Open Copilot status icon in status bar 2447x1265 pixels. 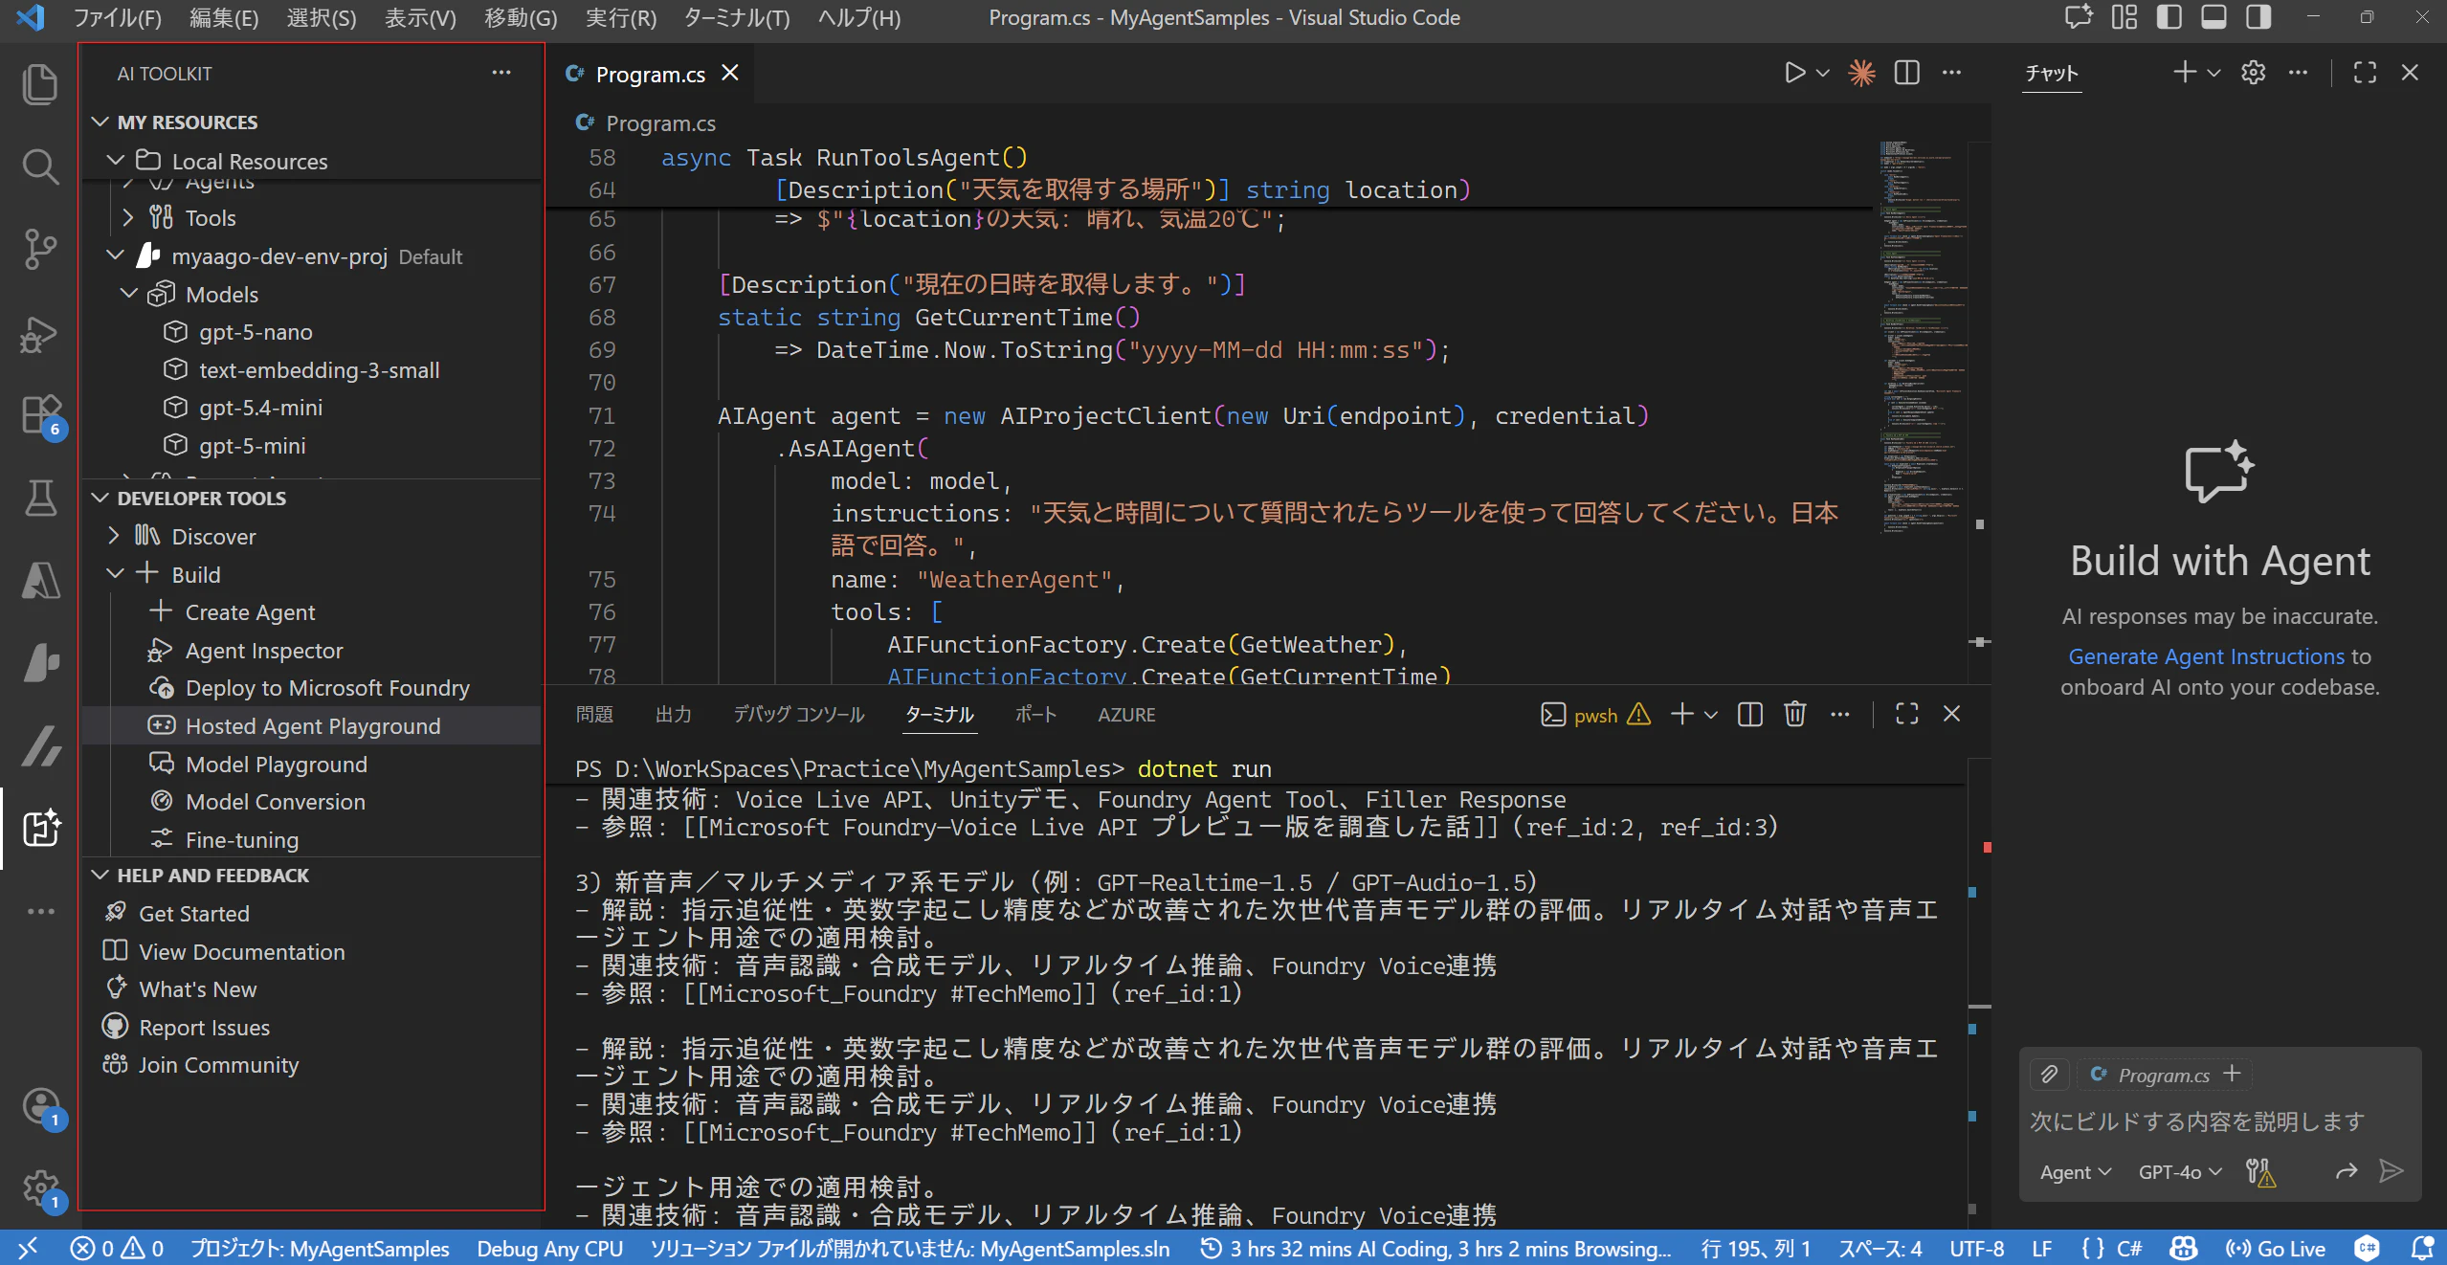[x=2183, y=1249]
